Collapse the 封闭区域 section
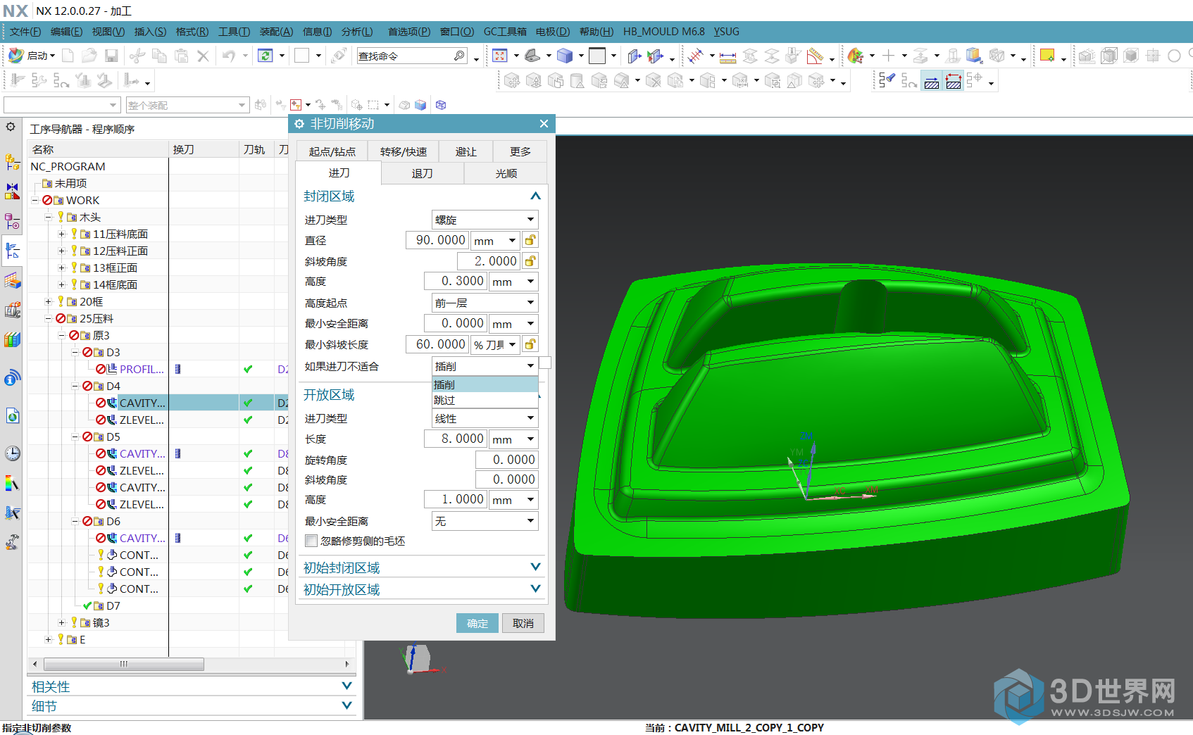1193x735 pixels. tap(535, 196)
